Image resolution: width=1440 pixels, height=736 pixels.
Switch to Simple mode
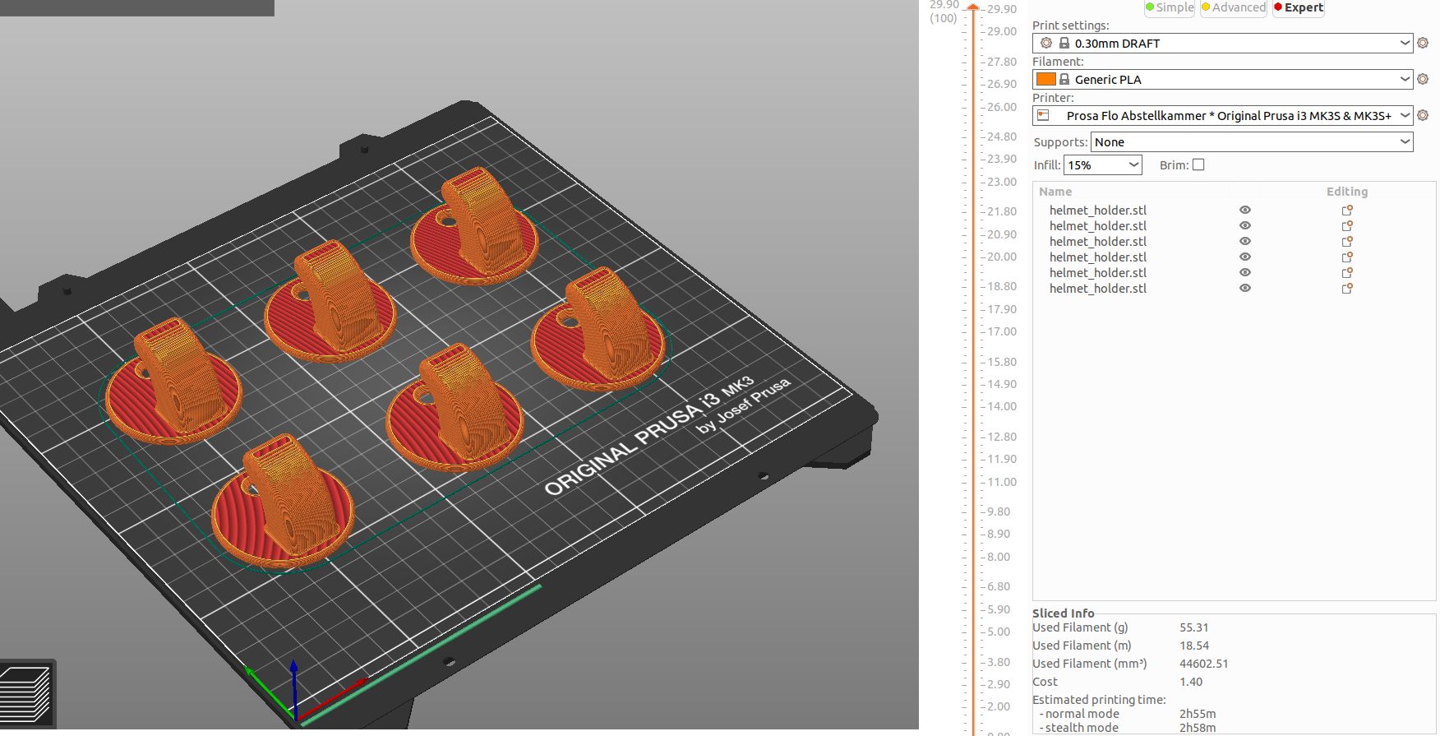(1170, 7)
